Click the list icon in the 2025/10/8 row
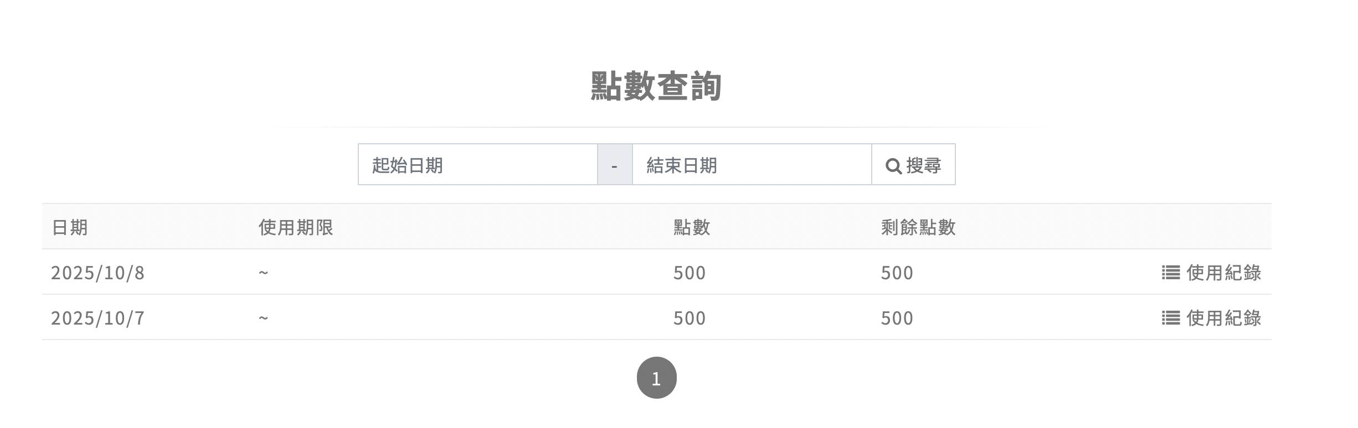 coord(1170,273)
